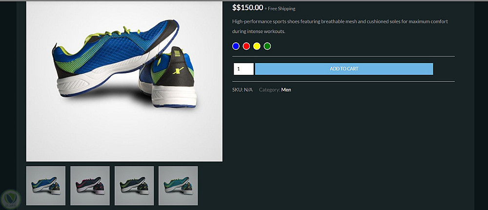Click the yellow X logo on shoe heel
Image resolution: width=488 pixels, height=210 pixels.
click(178, 71)
